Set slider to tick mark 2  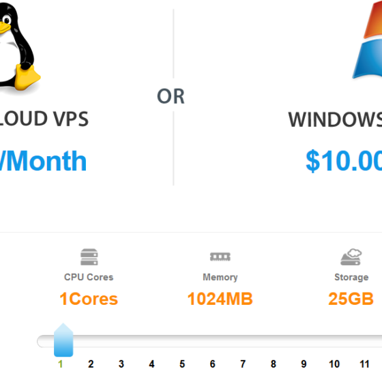pos(91,364)
